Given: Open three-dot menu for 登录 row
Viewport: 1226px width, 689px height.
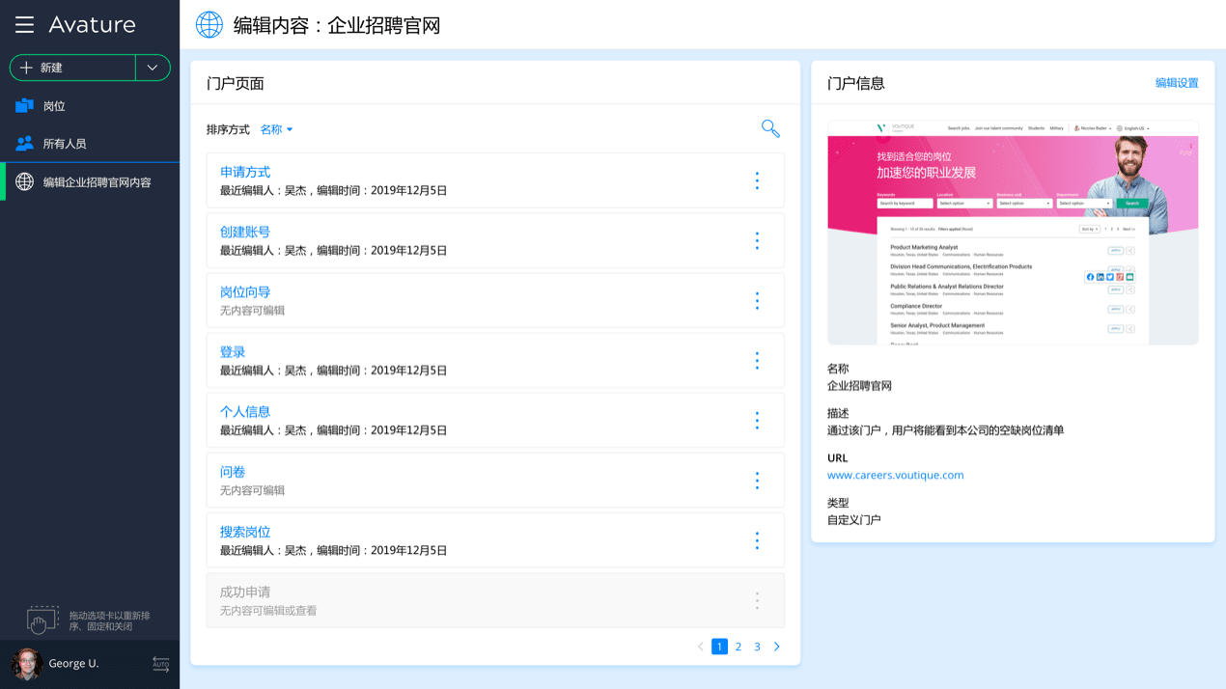Looking at the screenshot, I should click(757, 361).
